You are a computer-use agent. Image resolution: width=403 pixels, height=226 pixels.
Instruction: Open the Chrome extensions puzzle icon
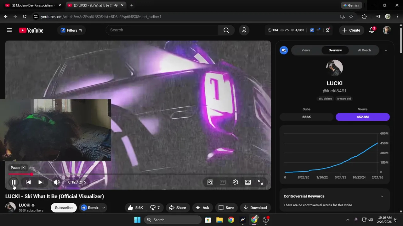pos(364,17)
